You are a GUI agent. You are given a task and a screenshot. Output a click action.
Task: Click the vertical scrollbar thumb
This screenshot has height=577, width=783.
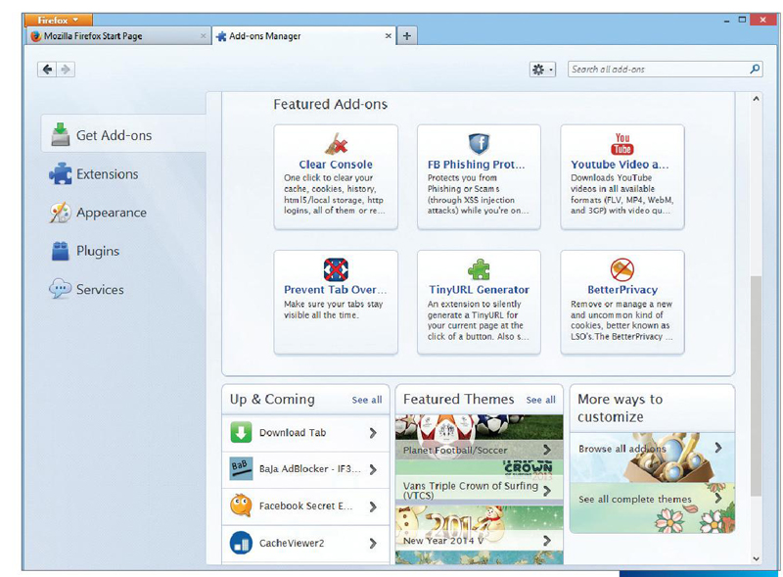pos(756,386)
